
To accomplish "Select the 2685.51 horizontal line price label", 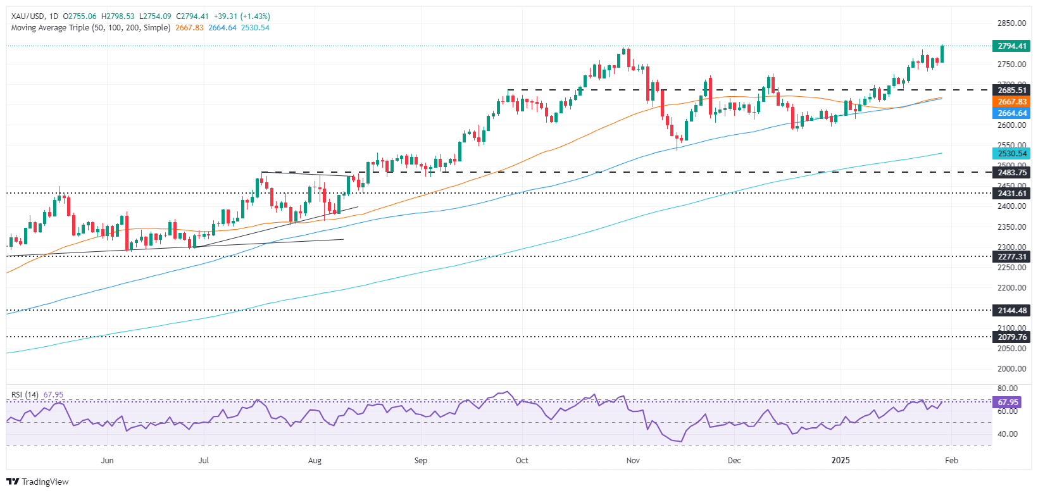I will click(1011, 90).
